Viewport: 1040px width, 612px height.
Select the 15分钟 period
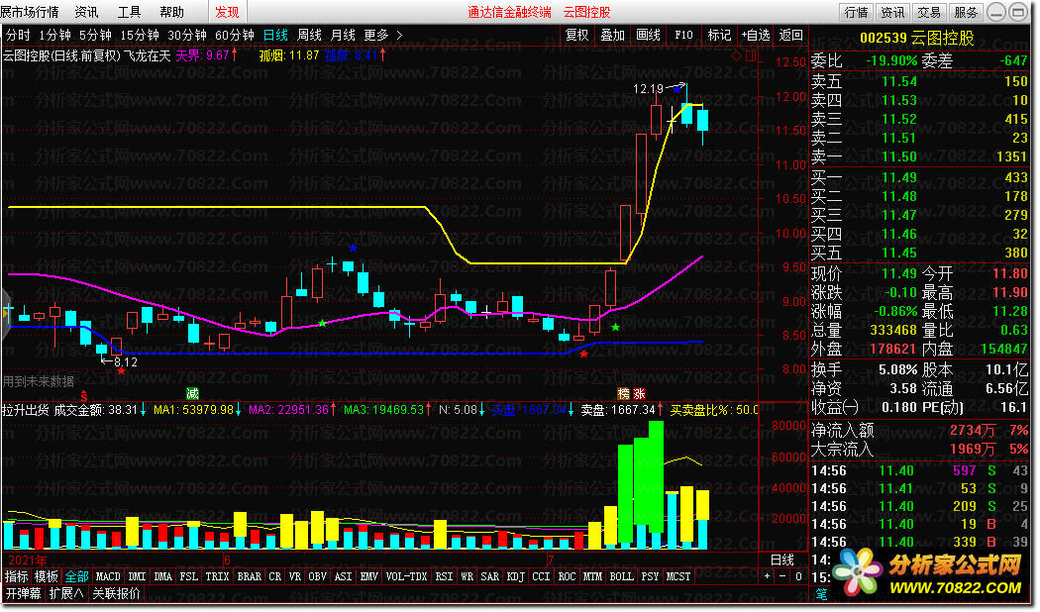(140, 35)
